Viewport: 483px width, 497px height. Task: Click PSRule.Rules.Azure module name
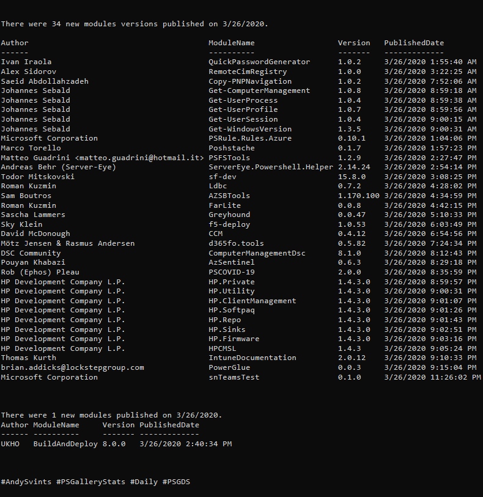250,139
